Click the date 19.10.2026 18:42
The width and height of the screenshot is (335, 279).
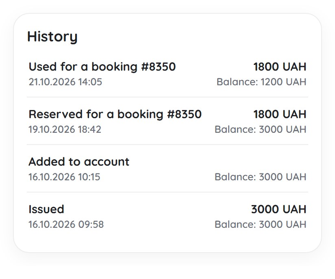pos(65,130)
